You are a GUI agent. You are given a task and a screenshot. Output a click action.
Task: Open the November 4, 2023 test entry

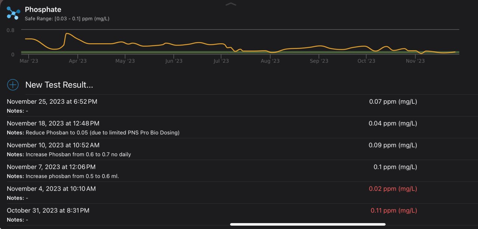click(51, 189)
